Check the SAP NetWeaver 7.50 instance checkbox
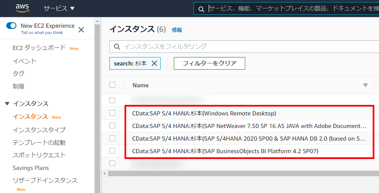Screen dimensions: 379x193 [x=112, y=125]
